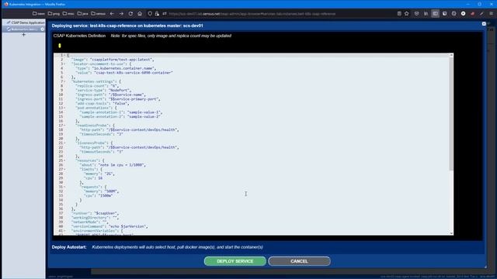Open the 'java' bookmark folder
The image size is (497, 279).
[x=83, y=14]
